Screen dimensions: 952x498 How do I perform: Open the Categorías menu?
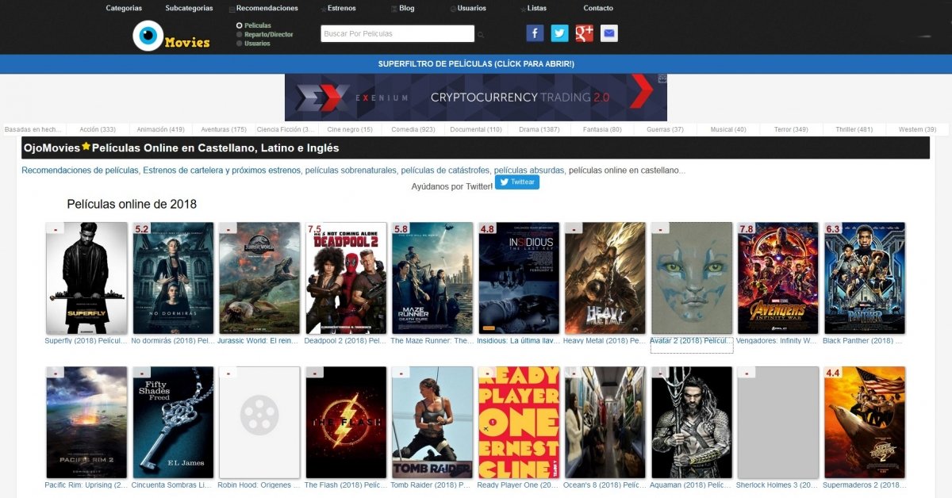point(124,8)
